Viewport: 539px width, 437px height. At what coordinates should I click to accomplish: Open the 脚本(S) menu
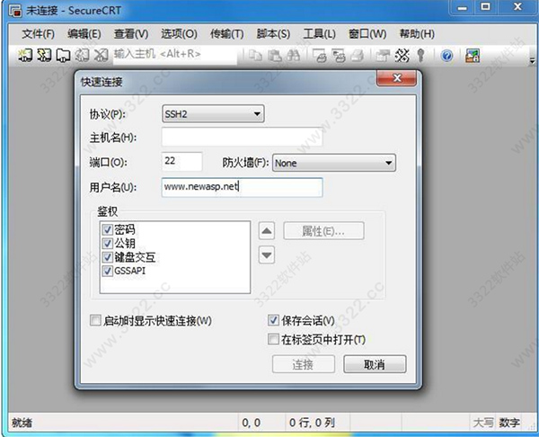273,34
